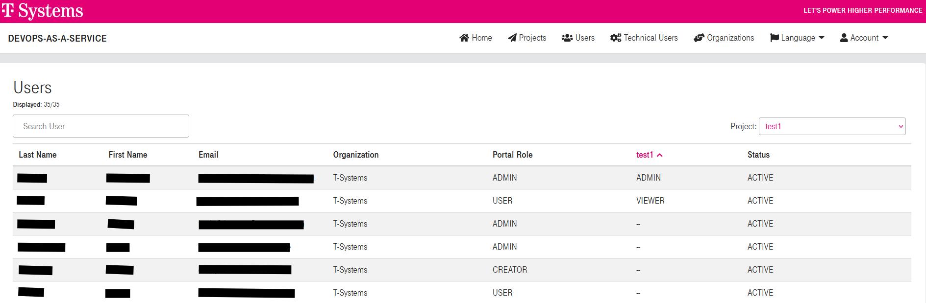Image resolution: width=926 pixels, height=303 pixels.
Task: Click the T-Systems logo icon
Action: (x=8, y=10)
